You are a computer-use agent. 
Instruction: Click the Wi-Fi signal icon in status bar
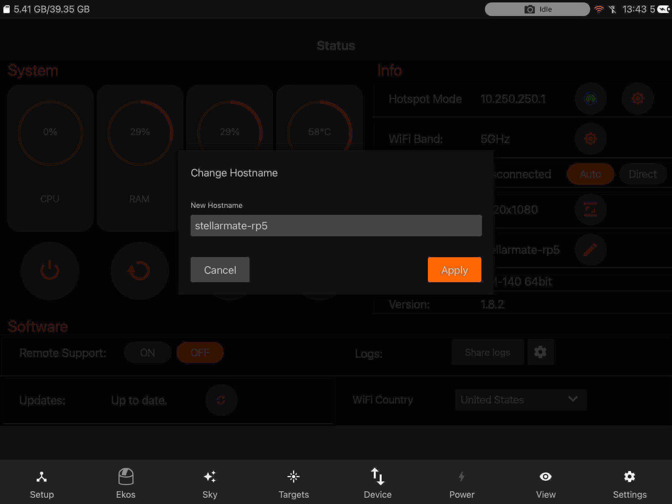click(599, 9)
